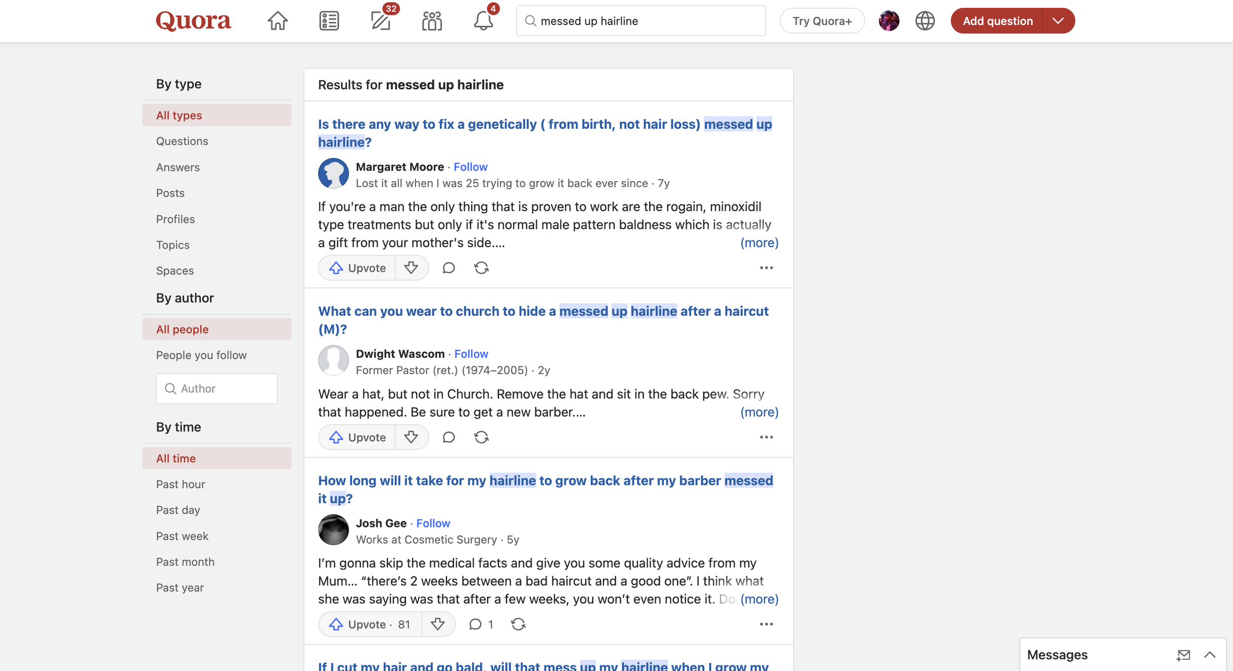The width and height of the screenshot is (1233, 671).
Task: Open the Add question dropdown arrow
Action: pyautogui.click(x=1058, y=21)
